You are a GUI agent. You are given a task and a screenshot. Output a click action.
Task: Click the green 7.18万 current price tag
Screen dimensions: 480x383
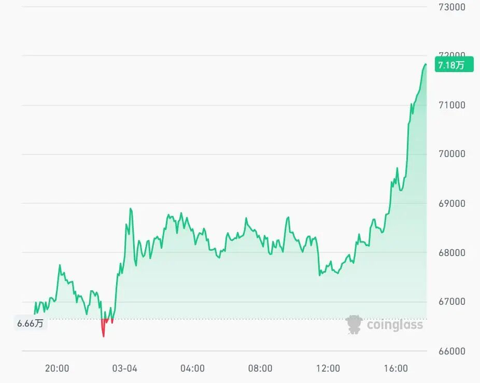(454, 65)
